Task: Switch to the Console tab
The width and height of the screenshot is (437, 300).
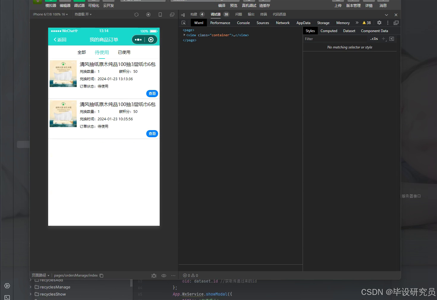Action: tap(243, 23)
